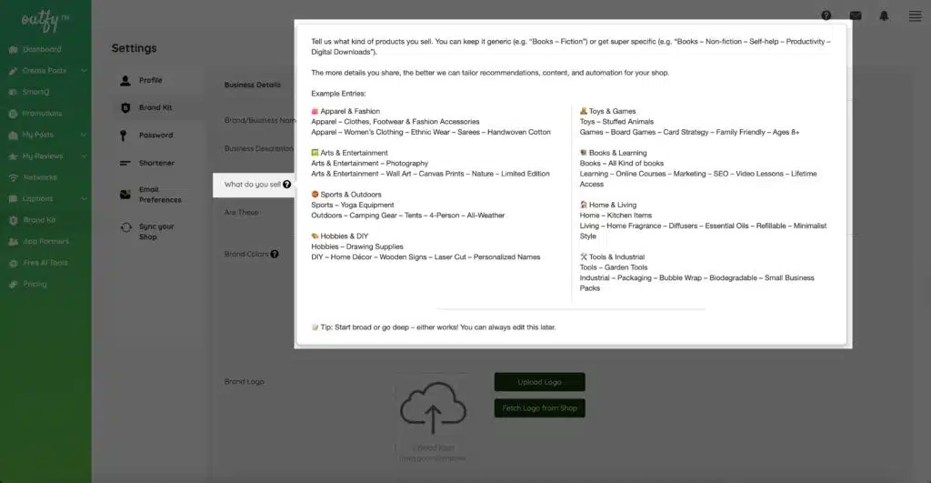Viewport: 931px width, 483px height.
Task: Open the help question mark in top bar
Action: [826, 15]
